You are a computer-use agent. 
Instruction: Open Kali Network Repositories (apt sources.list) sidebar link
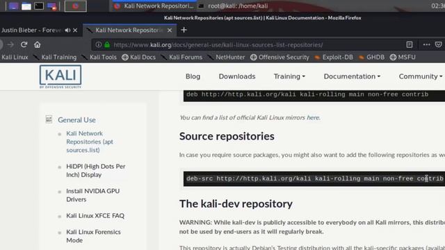90,142
